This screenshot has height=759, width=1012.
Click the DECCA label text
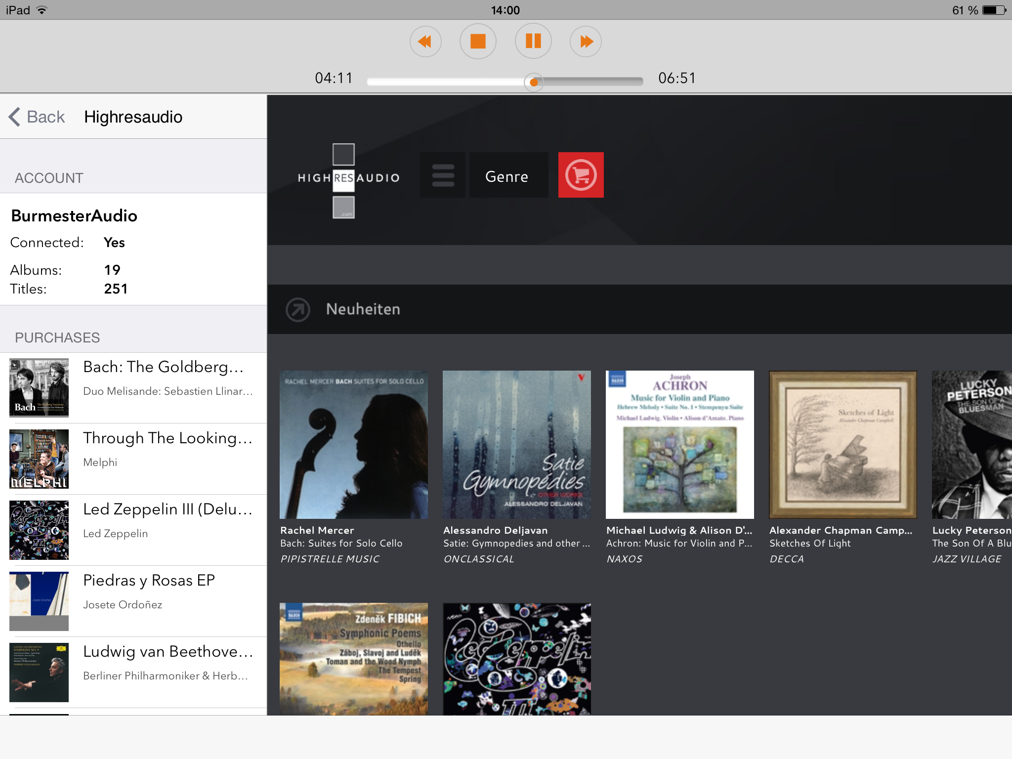coord(787,559)
